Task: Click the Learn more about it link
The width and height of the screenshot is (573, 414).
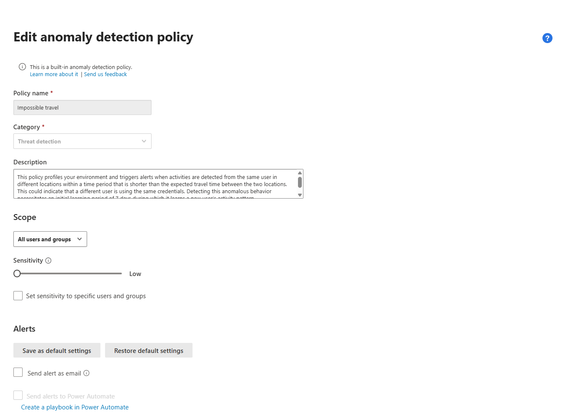Action: pyautogui.click(x=54, y=74)
